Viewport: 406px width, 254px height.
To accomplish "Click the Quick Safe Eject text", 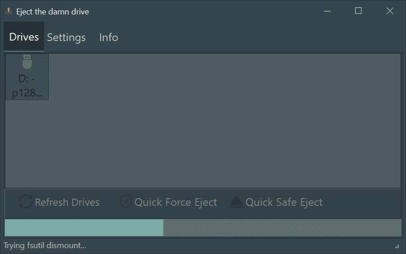I will coord(284,202).
